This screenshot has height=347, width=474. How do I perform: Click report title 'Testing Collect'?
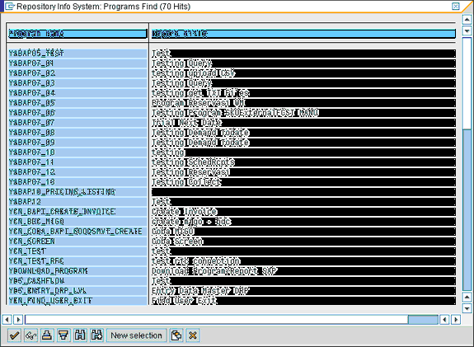pos(186,182)
